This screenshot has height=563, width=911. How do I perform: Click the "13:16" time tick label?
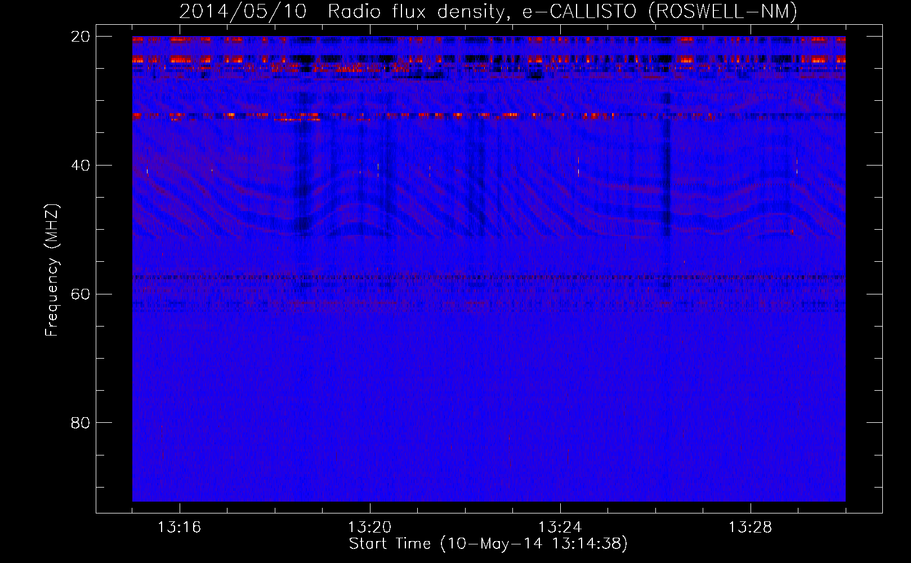[x=179, y=528]
